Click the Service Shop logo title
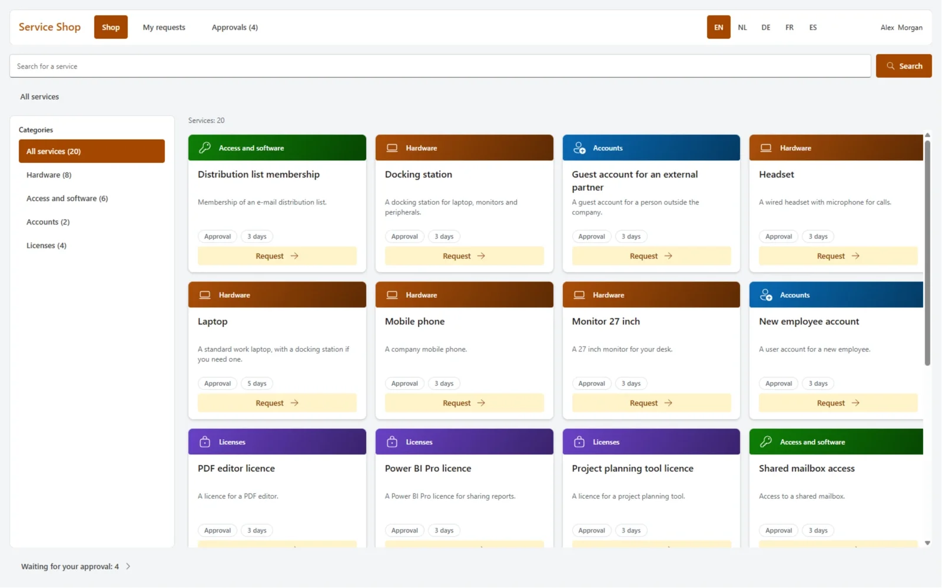 (49, 27)
